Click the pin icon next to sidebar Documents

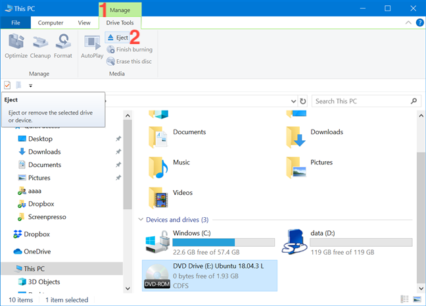[x=118, y=165]
